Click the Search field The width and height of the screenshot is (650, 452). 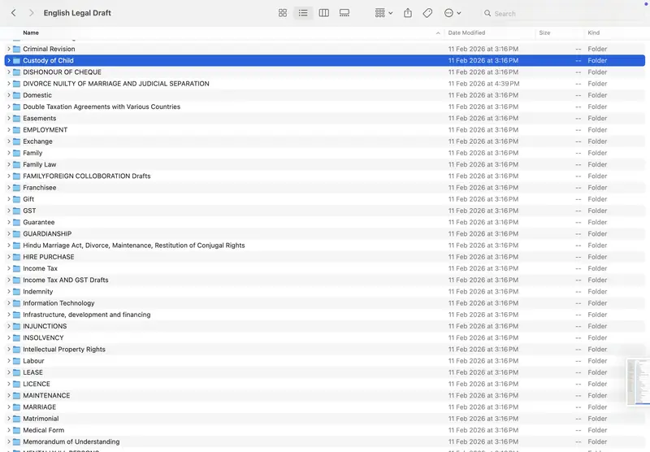pyautogui.click(x=561, y=13)
